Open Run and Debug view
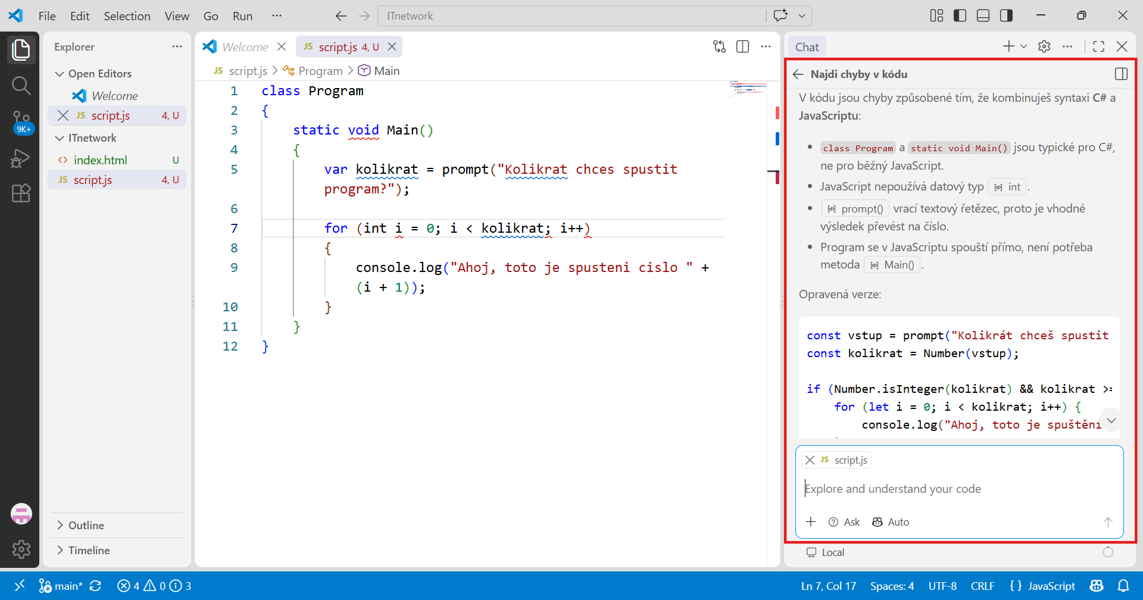The width and height of the screenshot is (1143, 600). 21,158
